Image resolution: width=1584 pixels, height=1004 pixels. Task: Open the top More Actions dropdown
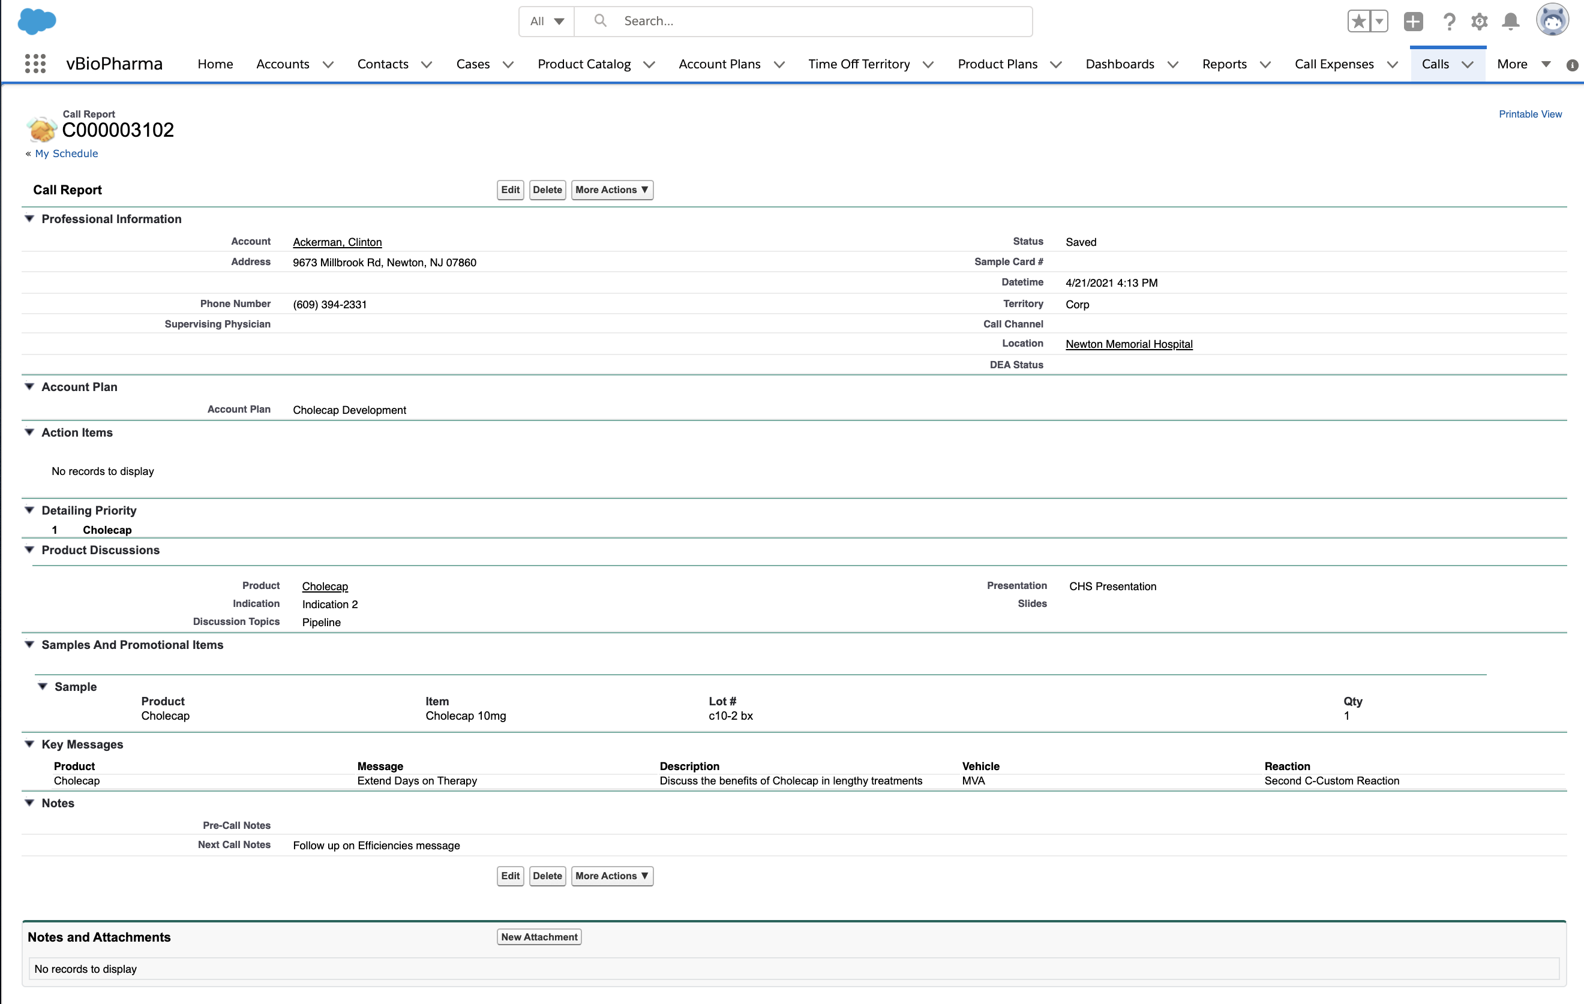tap(612, 190)
